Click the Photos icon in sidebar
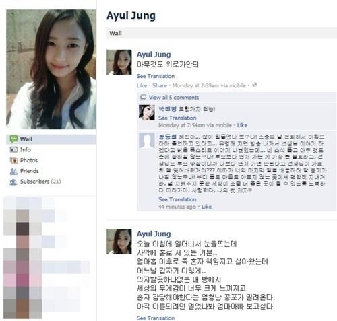This screenshot has width=337, height=321. pos(13,160)
